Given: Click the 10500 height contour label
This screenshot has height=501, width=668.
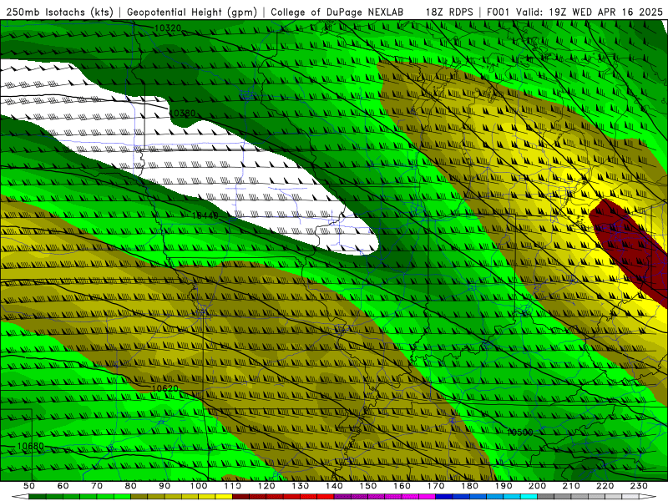Looking at the screenshot, I should coord(520,433).
